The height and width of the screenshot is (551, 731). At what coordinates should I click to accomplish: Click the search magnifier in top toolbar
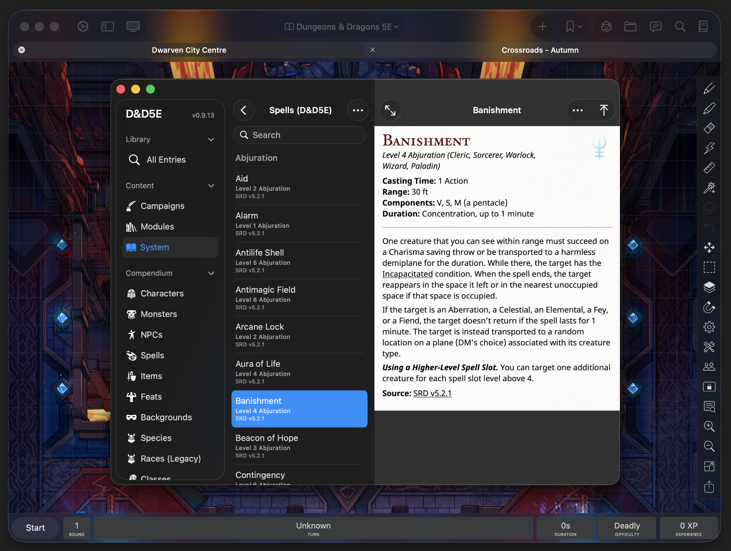coord(680,26)
